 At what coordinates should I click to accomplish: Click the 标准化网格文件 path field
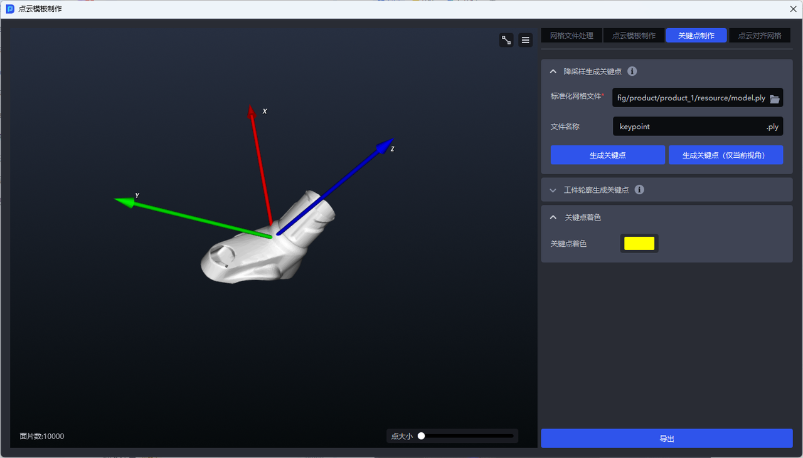tap(690, 98)
